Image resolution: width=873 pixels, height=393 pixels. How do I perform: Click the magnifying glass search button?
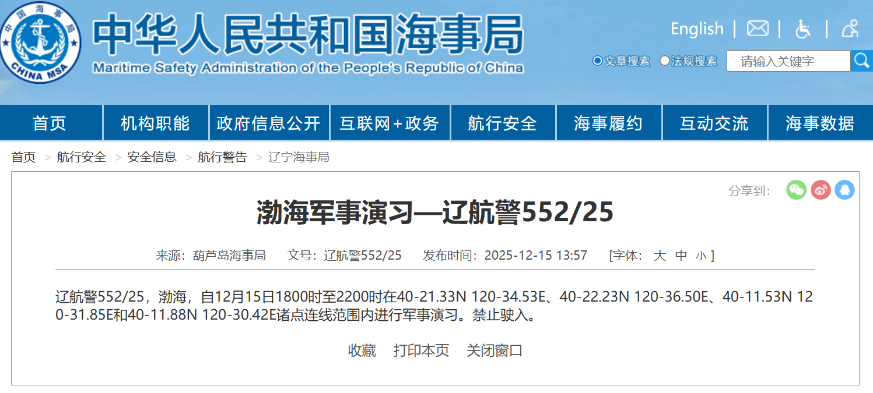point(861,61)
